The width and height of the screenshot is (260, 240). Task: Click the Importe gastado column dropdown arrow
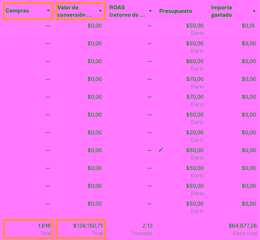tap(254, 11)
